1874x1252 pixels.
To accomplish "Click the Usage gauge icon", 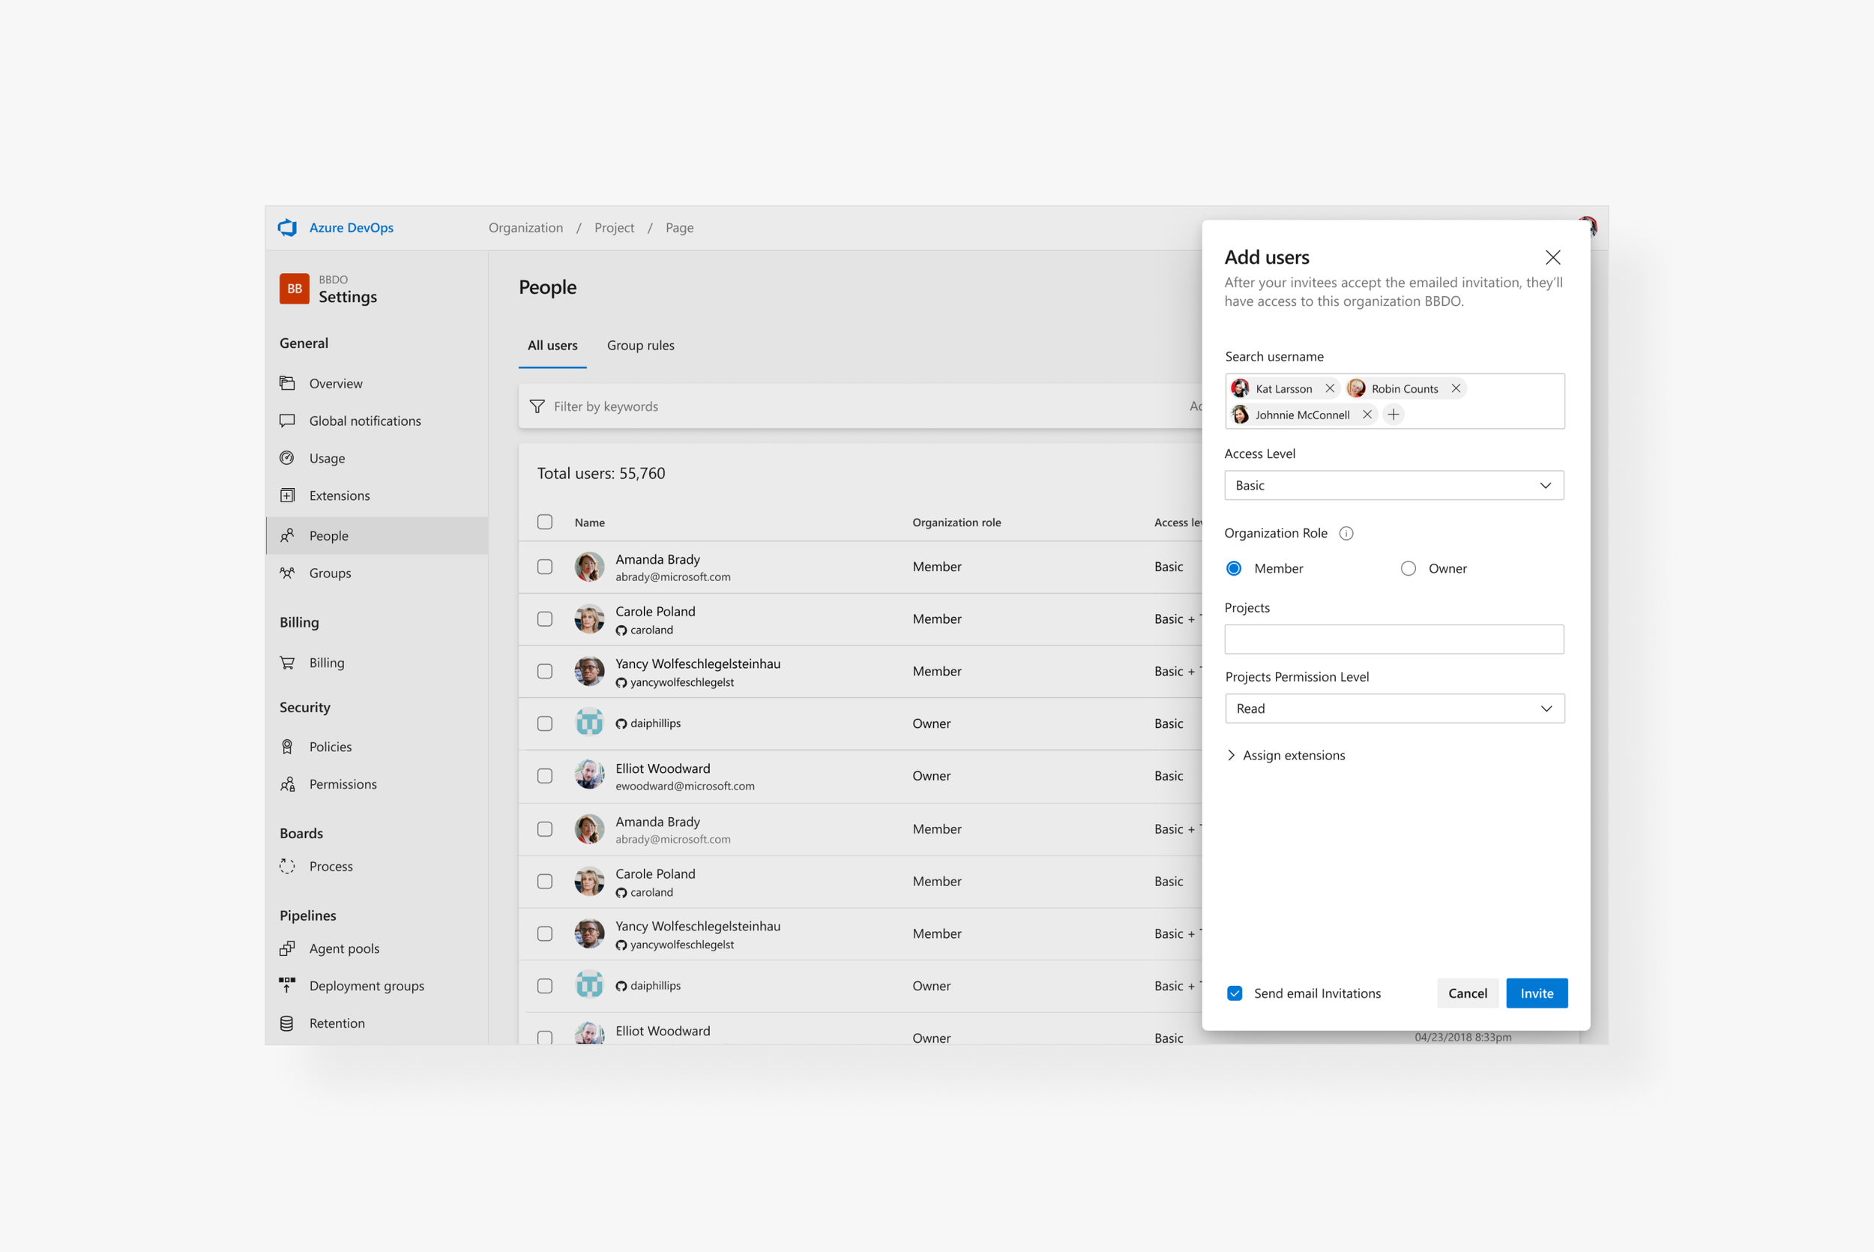I will pyautogui.click(x=287, y=458).
